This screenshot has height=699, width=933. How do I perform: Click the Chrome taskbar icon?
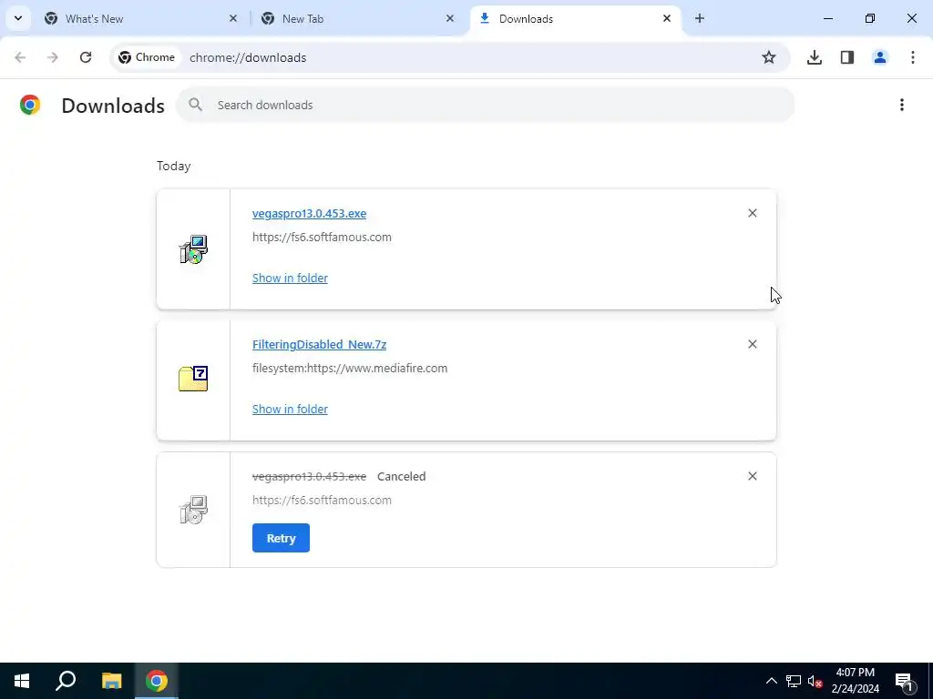tap(157, 681)
